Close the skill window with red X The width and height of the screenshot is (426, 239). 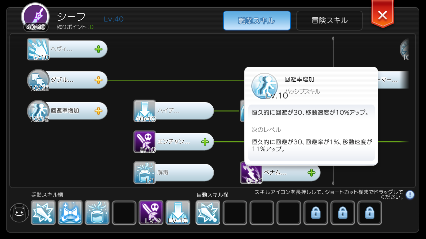pos(382,14)
